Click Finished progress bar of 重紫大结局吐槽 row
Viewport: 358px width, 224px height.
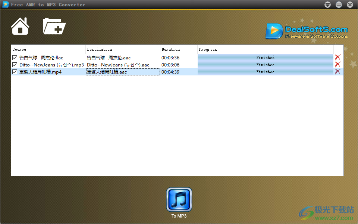click(265, 72)
